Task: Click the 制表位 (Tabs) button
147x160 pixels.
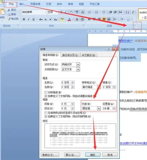Action: (x=50, y=155)
